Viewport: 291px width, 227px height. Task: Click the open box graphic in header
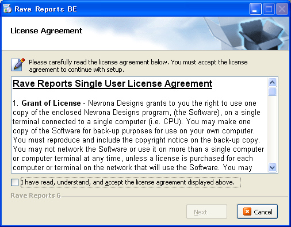pyautogui.click(x=261, y=34)
